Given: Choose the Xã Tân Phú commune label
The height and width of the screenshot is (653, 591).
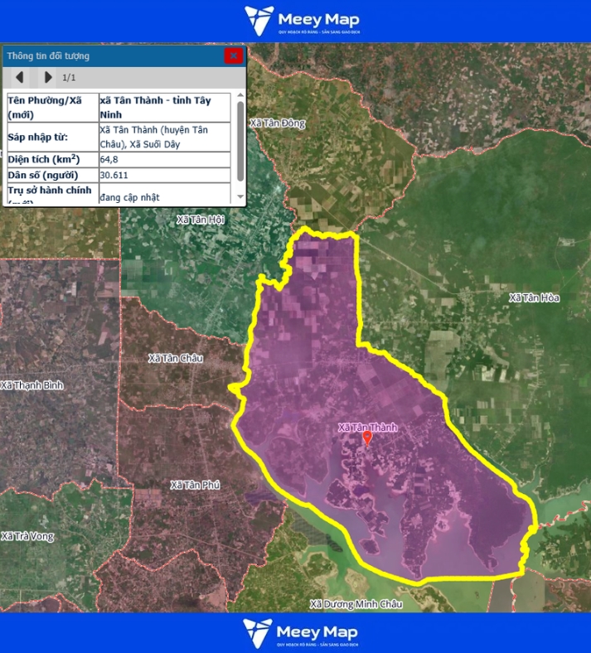Looking at the screenshot, I should pyautogui.click(x=195, y=485).
